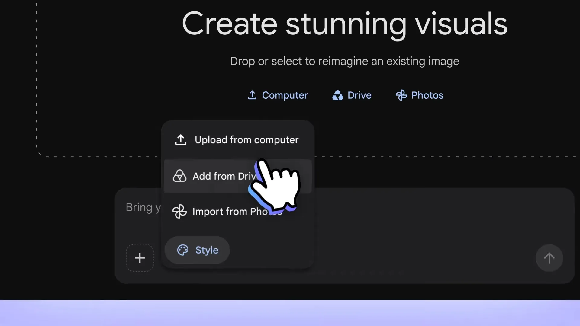This screenshot has width=580, height=326.
Task: Click the Drive logo icon
Action: click(337, 95)
